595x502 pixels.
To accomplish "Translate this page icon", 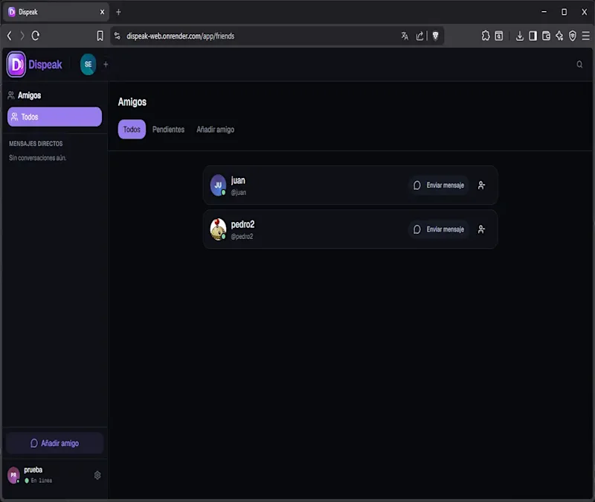I will 405,36.
